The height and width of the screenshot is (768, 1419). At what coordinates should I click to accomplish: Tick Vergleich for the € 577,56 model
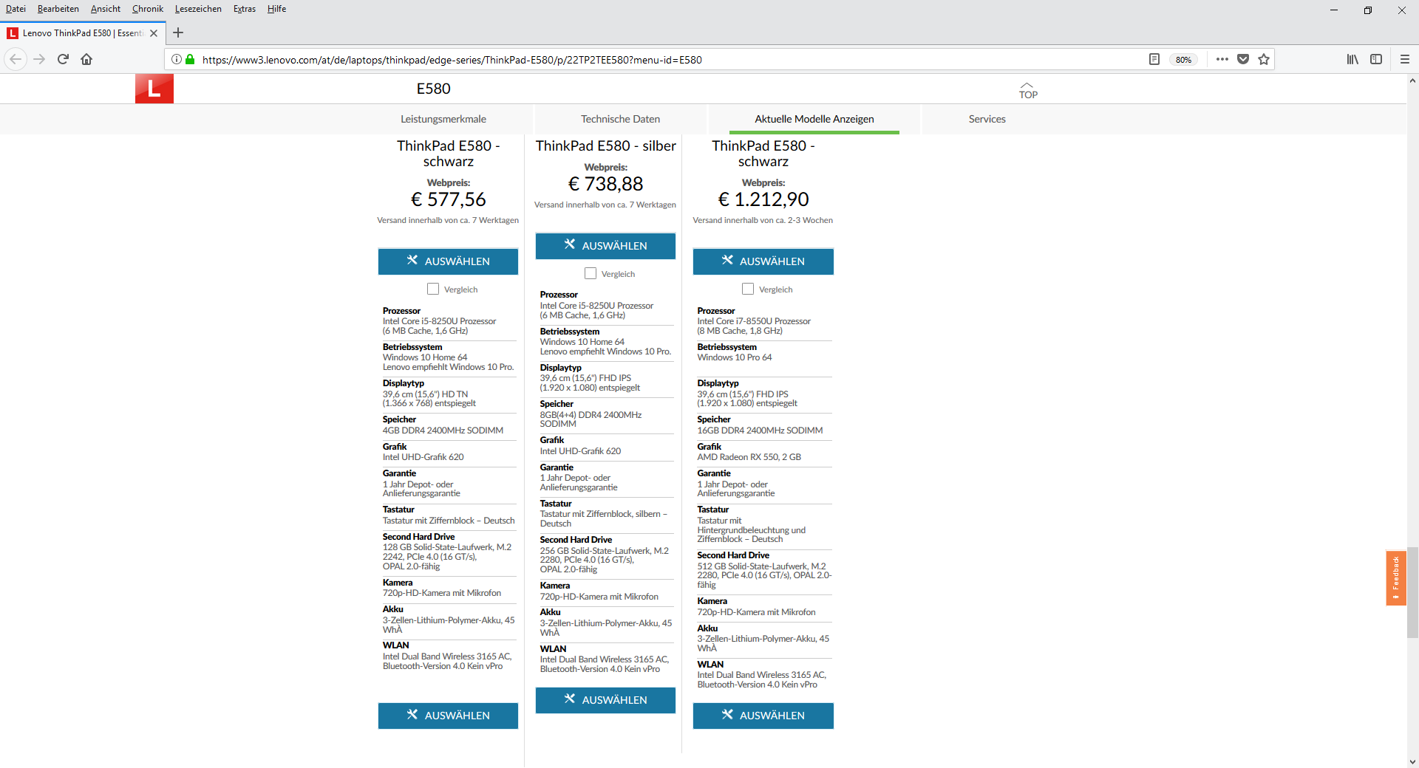[433, 289]
